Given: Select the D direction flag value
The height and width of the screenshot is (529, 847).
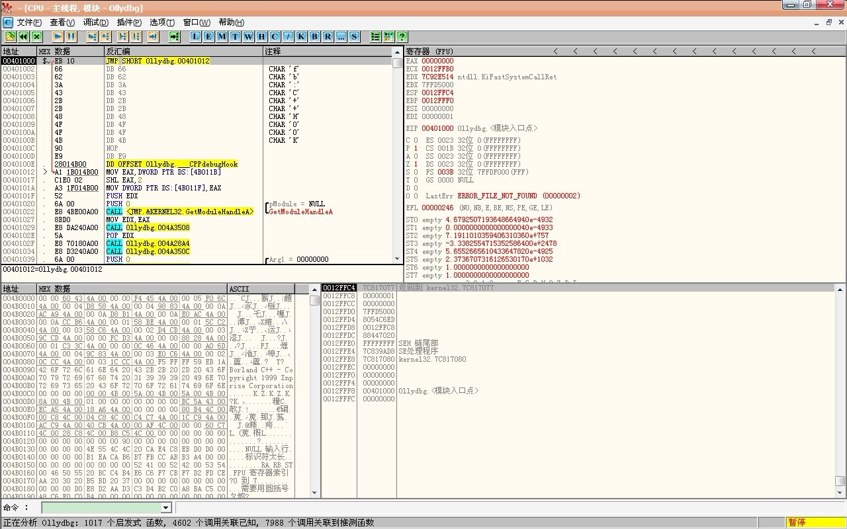Looking at the screenshot, I should pos(416,188).
